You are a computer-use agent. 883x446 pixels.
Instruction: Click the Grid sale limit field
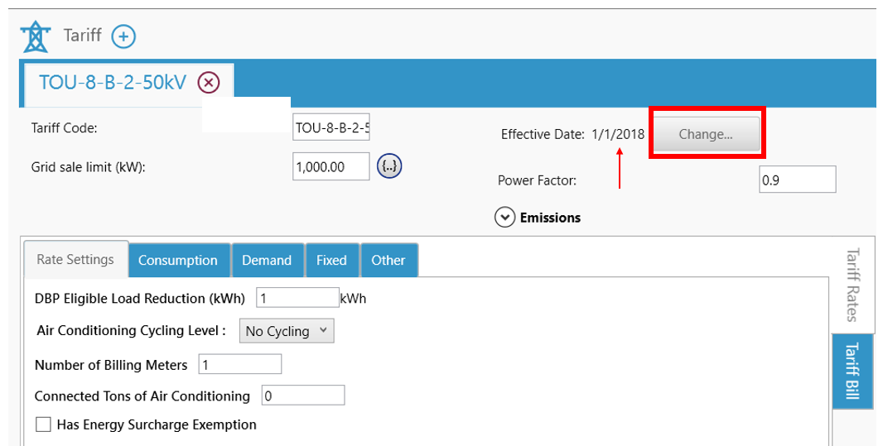pos(331,166)
